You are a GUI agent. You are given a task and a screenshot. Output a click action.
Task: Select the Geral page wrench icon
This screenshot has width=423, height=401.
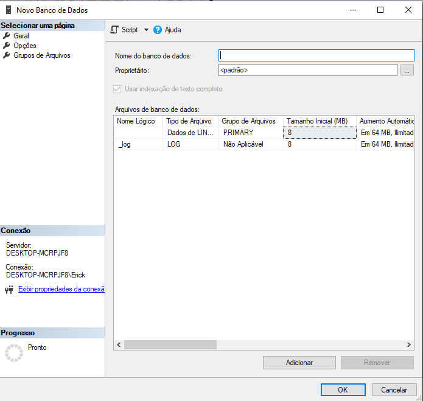click(7, 36)
